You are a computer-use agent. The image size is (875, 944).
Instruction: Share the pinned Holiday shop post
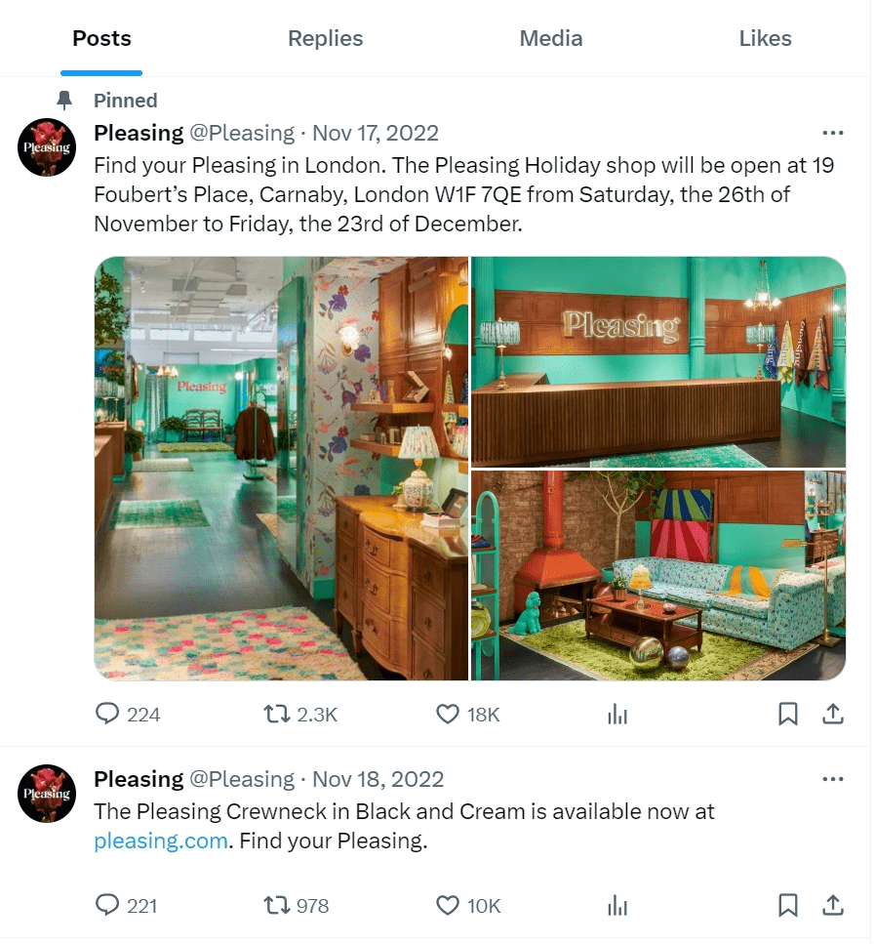(x=833, y=715)
